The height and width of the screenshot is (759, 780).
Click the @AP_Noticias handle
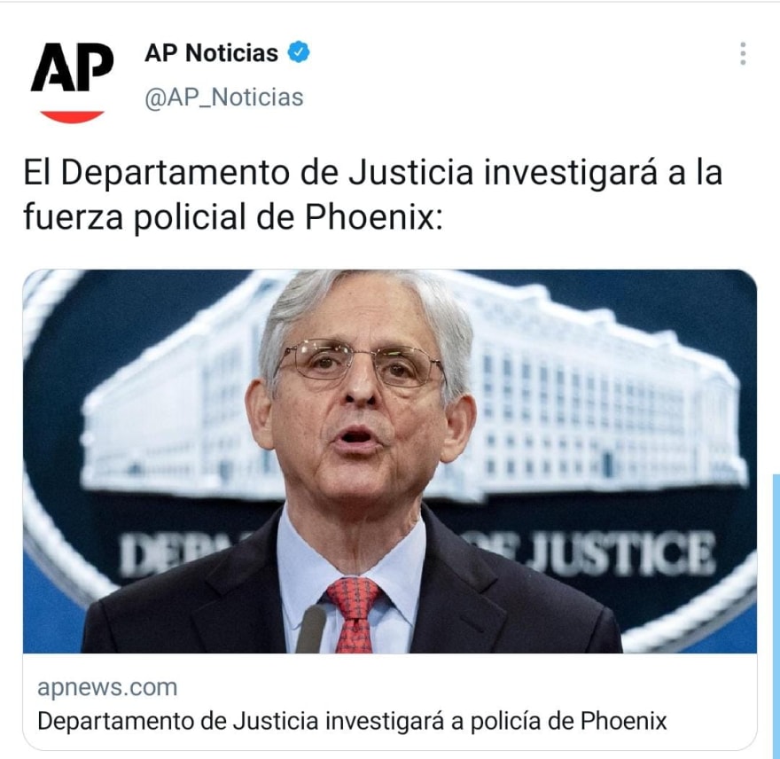[224, 97]
